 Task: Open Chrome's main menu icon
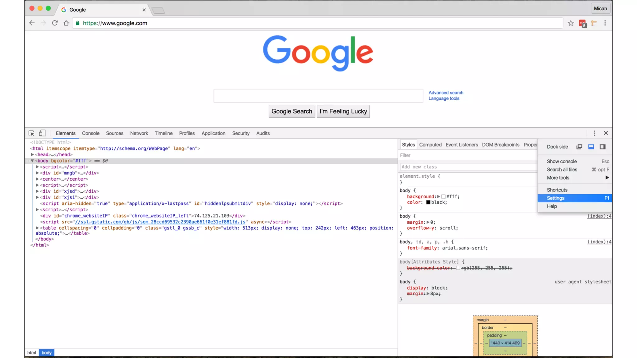[605, 23]
